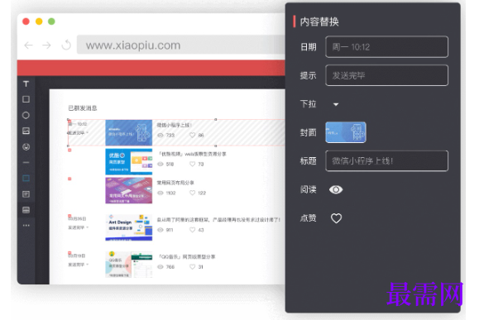This screenshot has width=479, height=320.
Task: Click the yellow macOS minimize button
Action: [x=39, y=21]
